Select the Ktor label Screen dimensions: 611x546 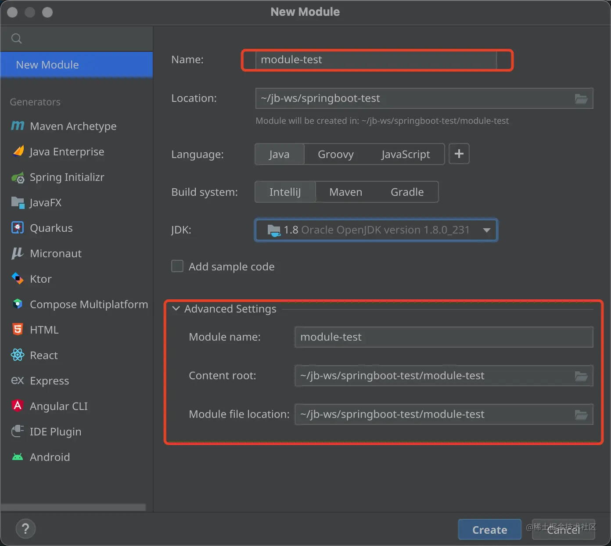point(41,279)
